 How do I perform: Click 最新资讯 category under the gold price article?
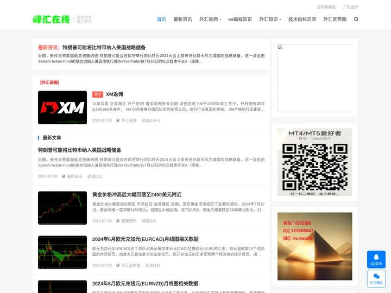(x=129, y=221)
